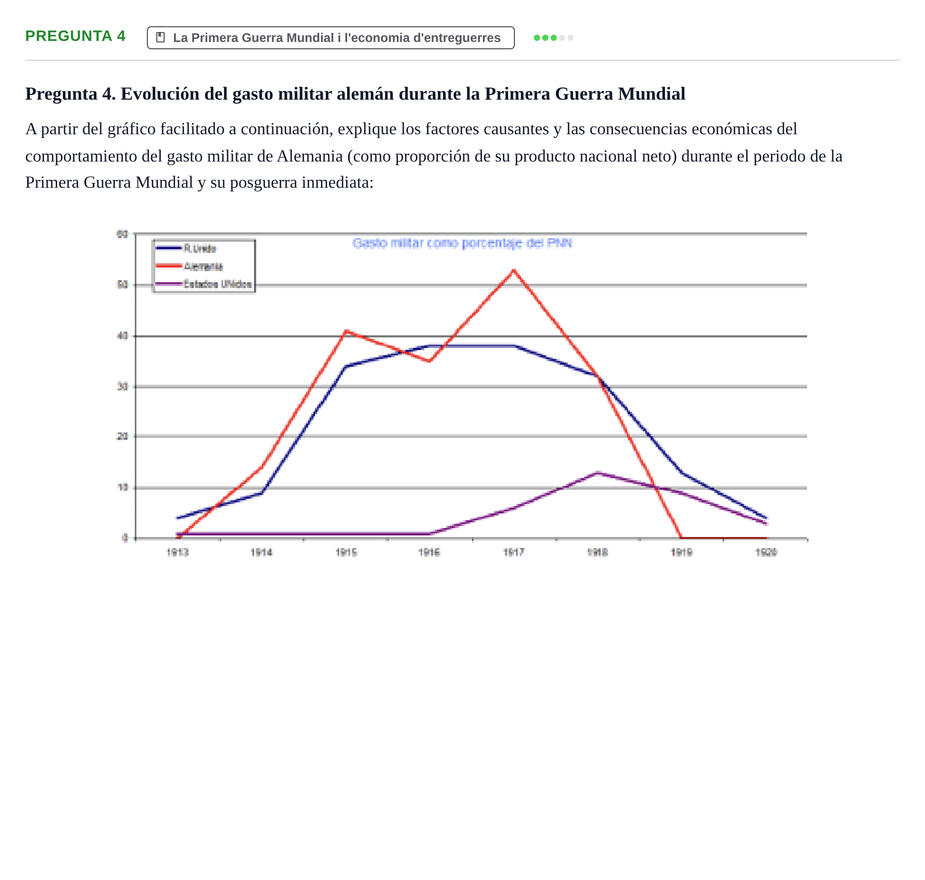Click the first green difficulty dot
Screen dimensions: 925x880
(x=537, y=38)
